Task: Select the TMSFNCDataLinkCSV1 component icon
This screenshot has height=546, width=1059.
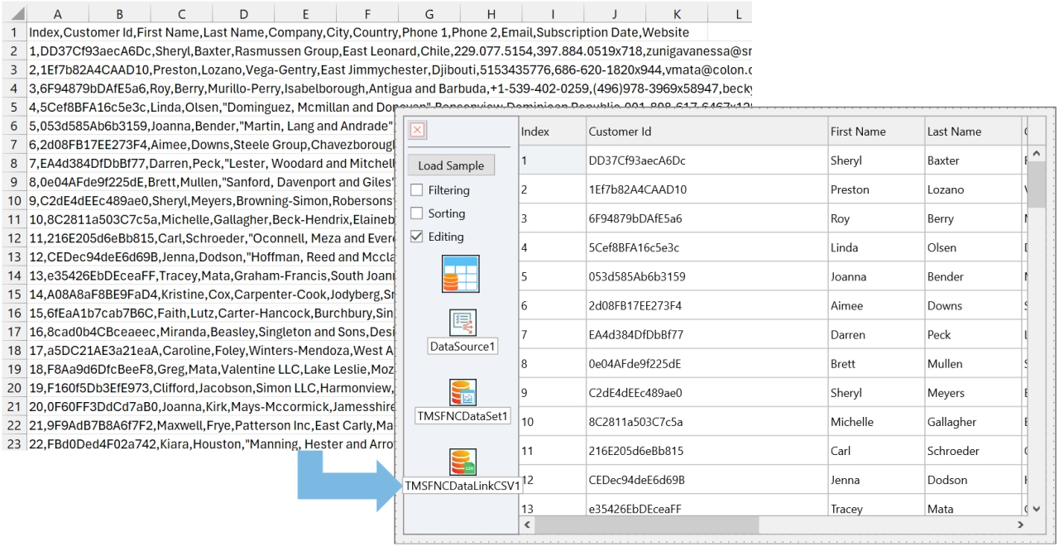Action: coord(462,462)
